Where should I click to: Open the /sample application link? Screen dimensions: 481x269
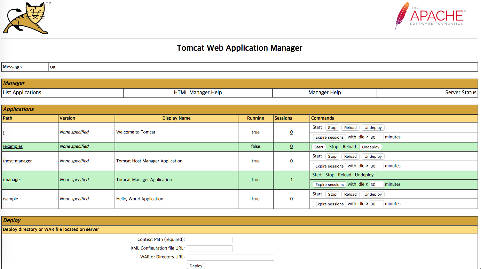click(10, 199)
